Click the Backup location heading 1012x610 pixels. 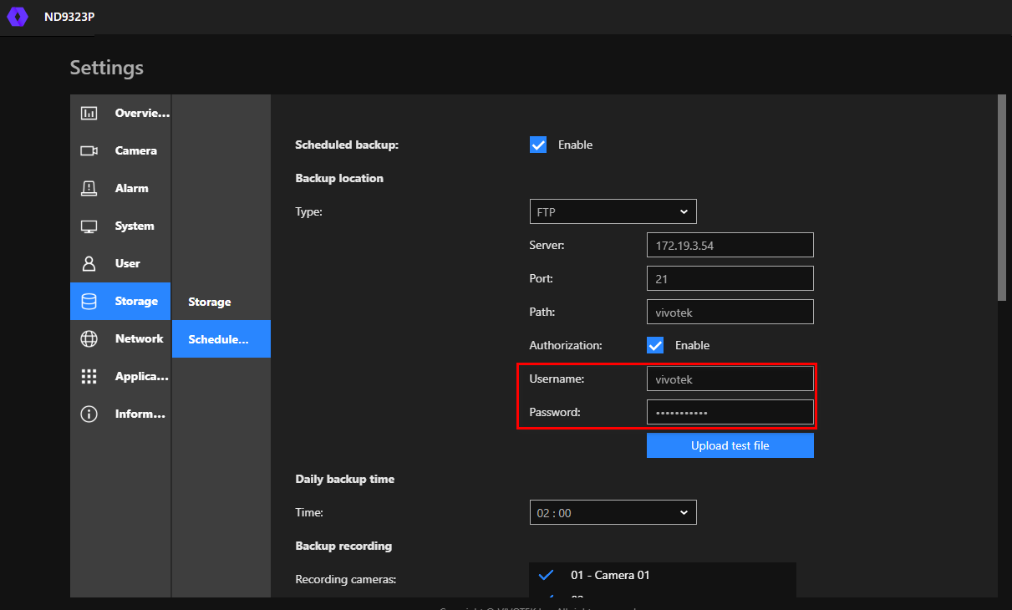pyautogui.click(x=339, y=178)
